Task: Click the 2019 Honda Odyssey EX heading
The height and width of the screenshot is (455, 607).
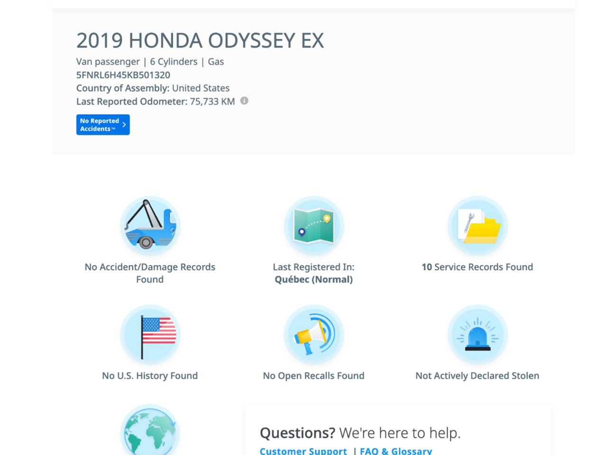Action: (x=200, y=41)
